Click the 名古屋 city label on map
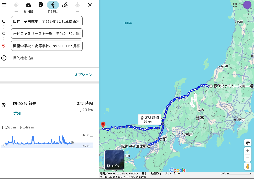Viewport: 254px width, 179px height. pyautogui.click(x=187, y=134)
